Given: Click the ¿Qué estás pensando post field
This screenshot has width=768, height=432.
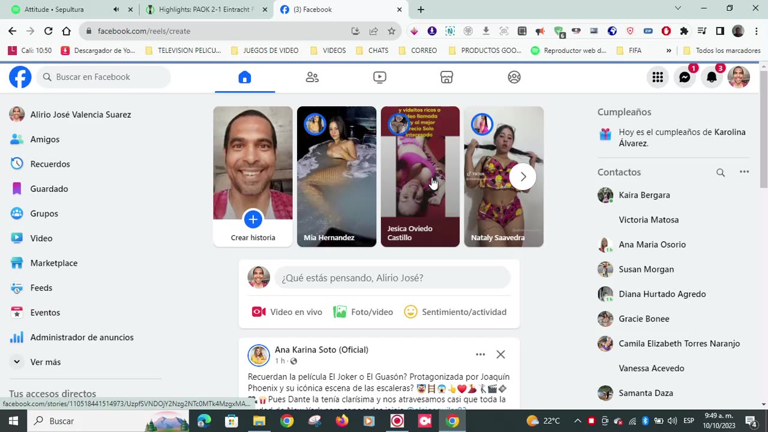Looking at the screenshot, I should pyautogui.click(x=392, y=278).
